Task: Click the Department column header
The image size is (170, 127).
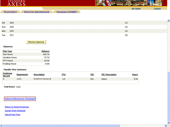Action: (22, 75)
